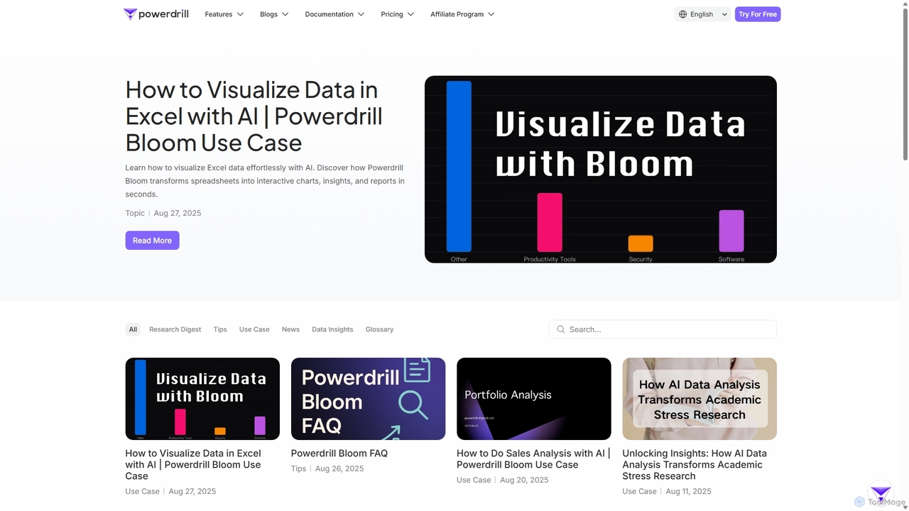Open the Sales Analysis article title

533,459
